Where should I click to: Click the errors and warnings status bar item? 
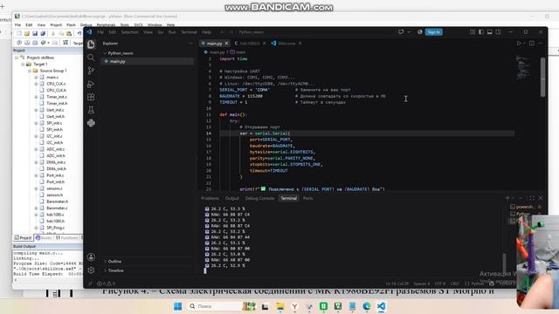click(107, 283)
